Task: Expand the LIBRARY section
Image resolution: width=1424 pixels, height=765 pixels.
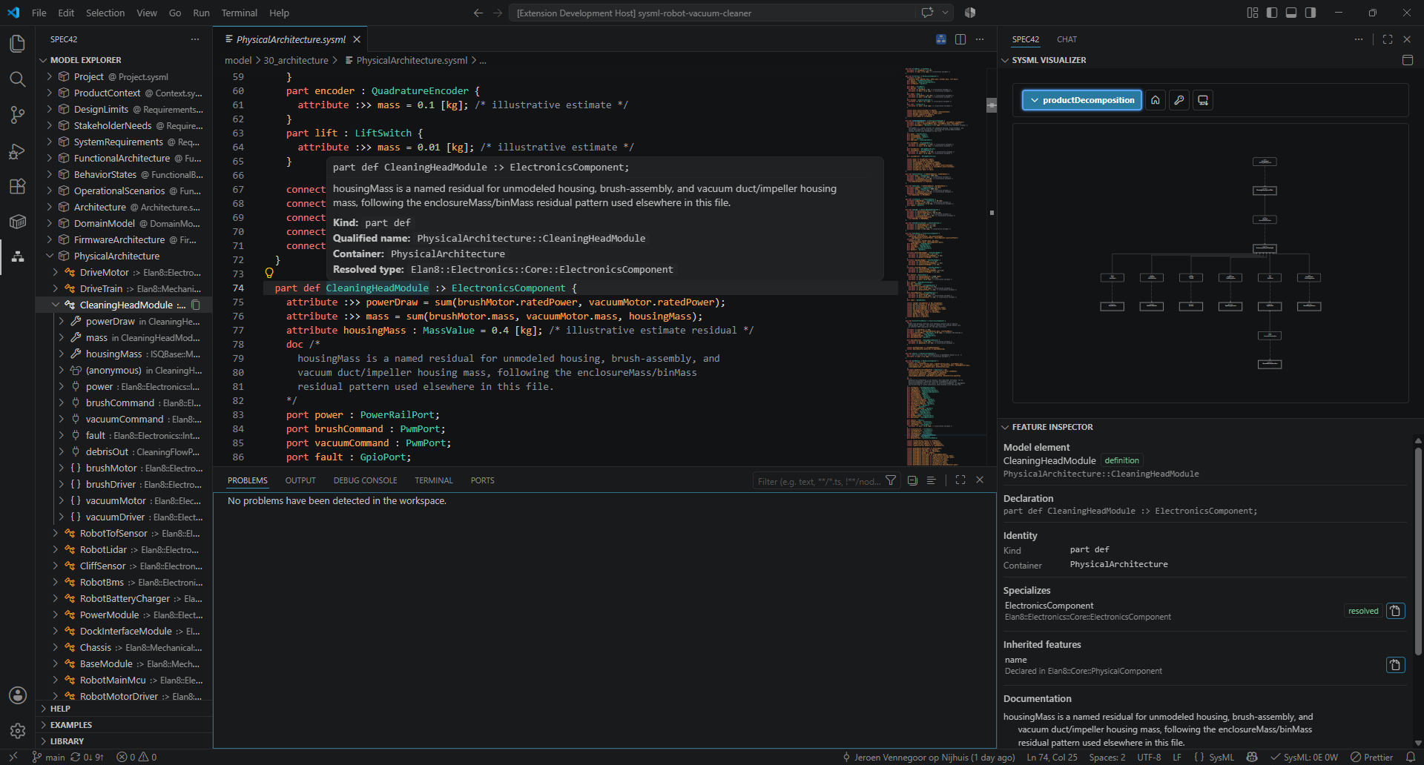Action: 67,741
